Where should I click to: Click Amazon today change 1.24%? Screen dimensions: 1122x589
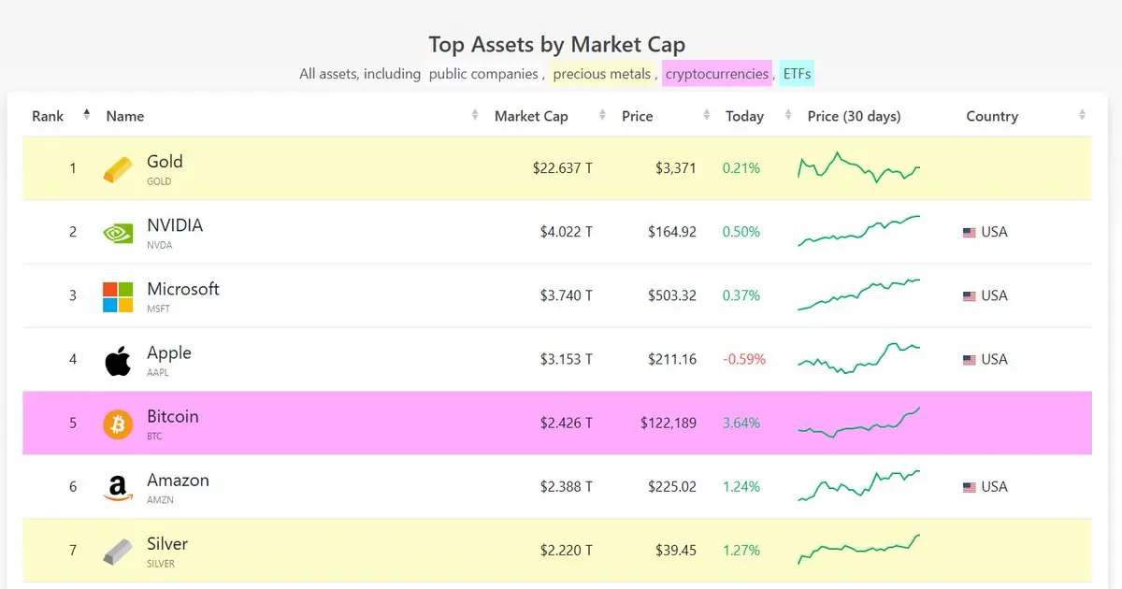(x=741, y=486)
